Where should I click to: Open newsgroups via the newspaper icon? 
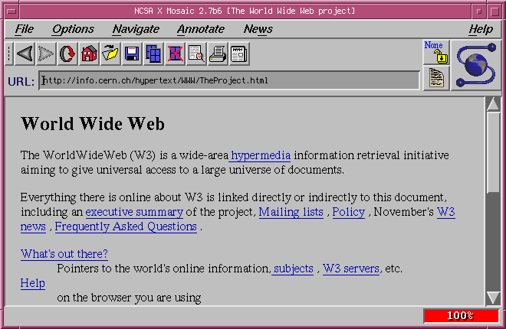[x=239, y=54]
